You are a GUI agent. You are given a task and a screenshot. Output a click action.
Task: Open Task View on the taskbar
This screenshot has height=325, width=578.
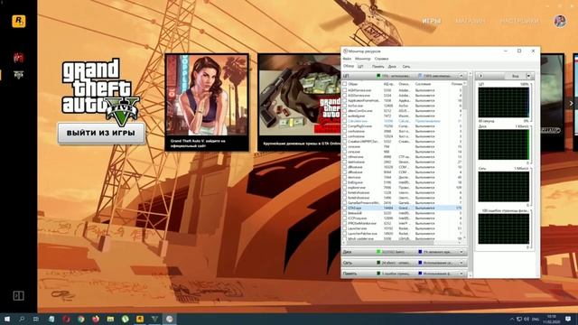click(36, 319)
